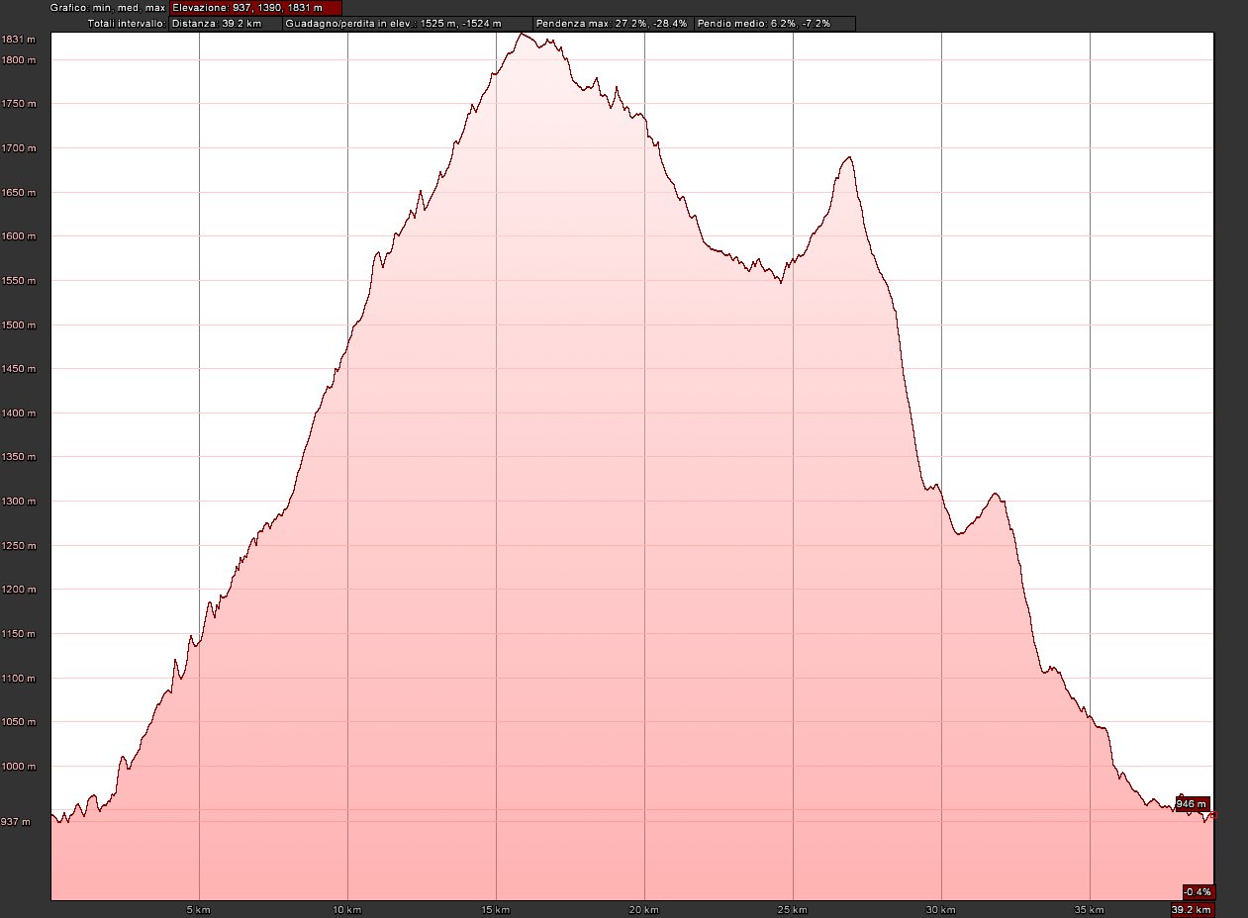Click the 35 km distance axis label
The height and width of the screenshot is (918, 1248).
[x=1089, y=909]
